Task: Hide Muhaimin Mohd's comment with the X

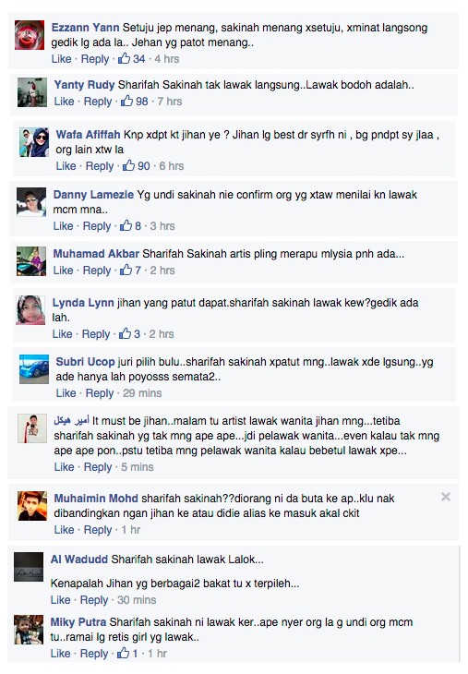Action: [x=446, y=497]
